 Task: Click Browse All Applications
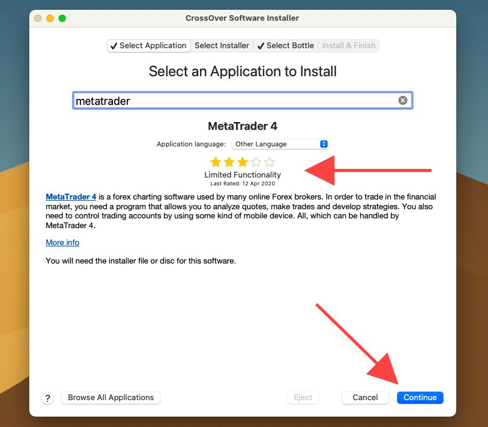110,398
